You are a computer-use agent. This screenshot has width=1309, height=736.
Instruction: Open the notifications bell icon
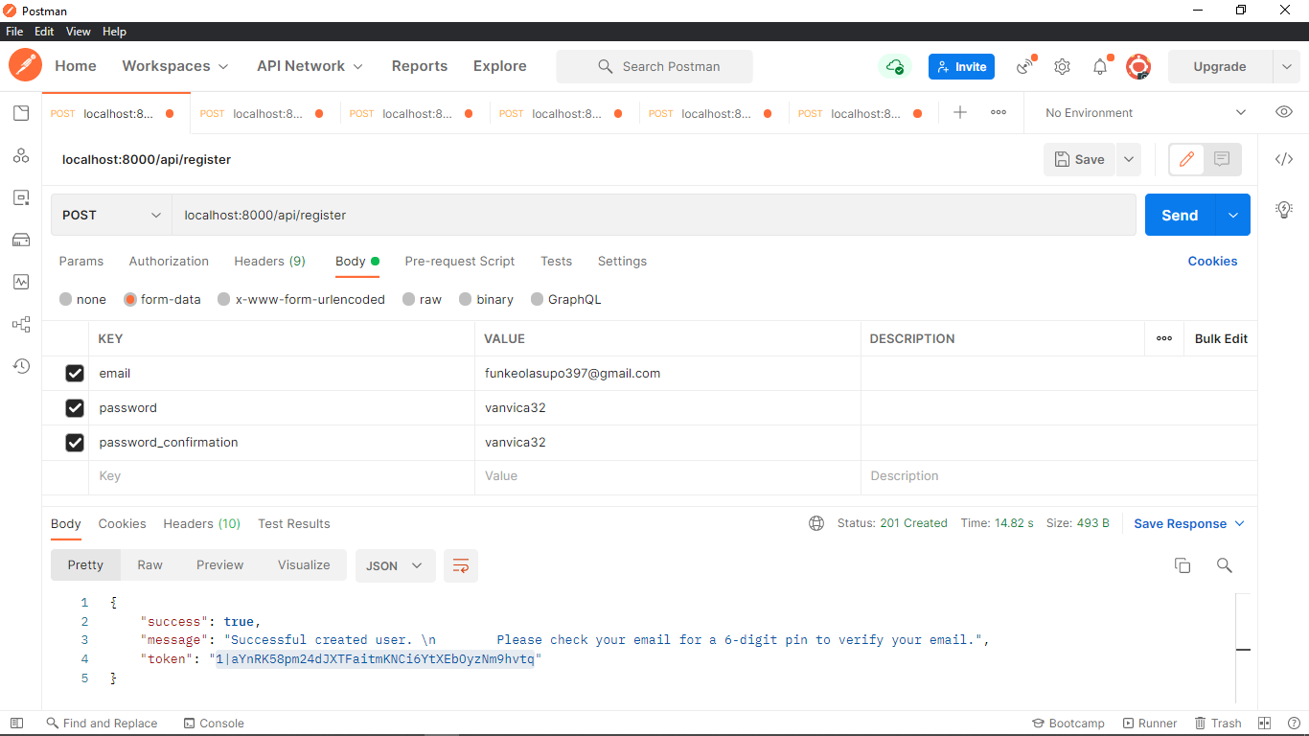(x=1101, y=66)
